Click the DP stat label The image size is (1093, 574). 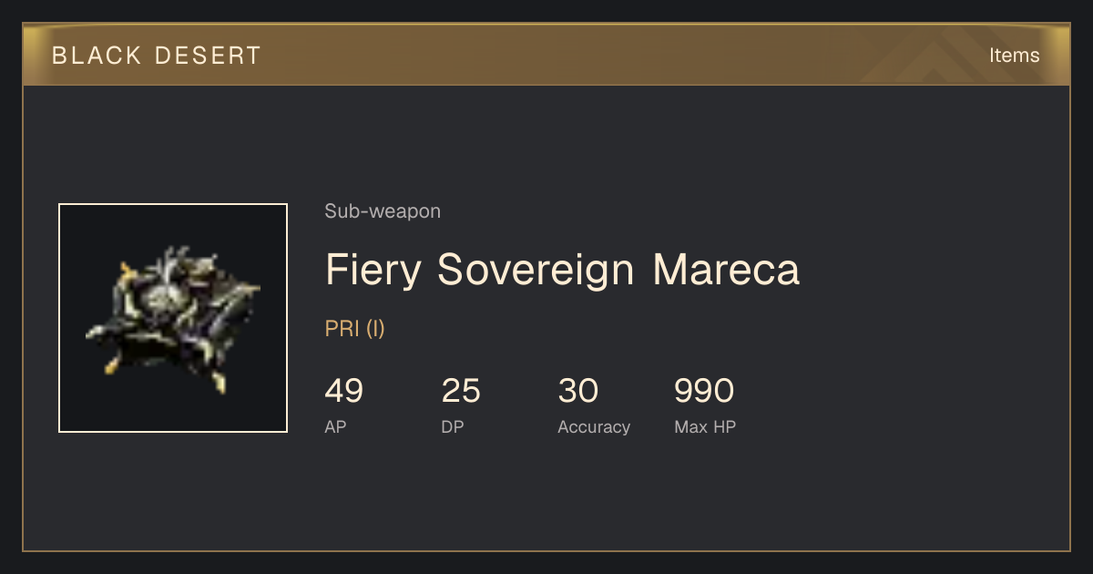[x=452, y=426]
